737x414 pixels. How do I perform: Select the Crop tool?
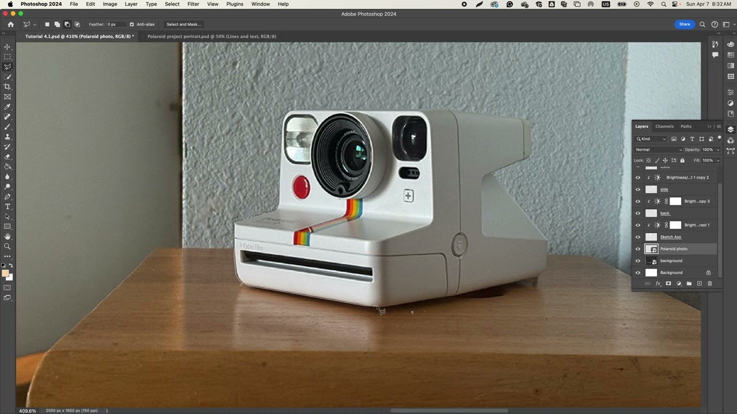(x=7, y=87)
